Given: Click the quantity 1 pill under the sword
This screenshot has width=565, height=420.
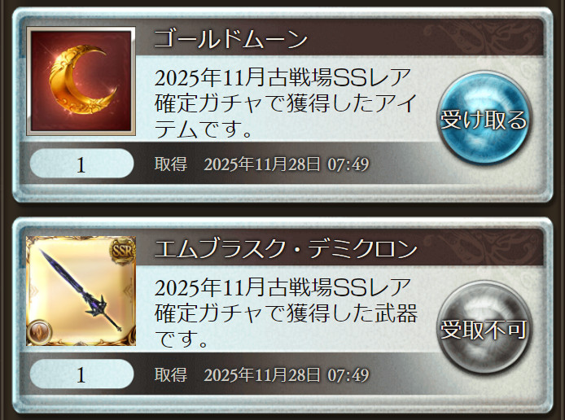Looking at the screenshot, I should 81,374.
